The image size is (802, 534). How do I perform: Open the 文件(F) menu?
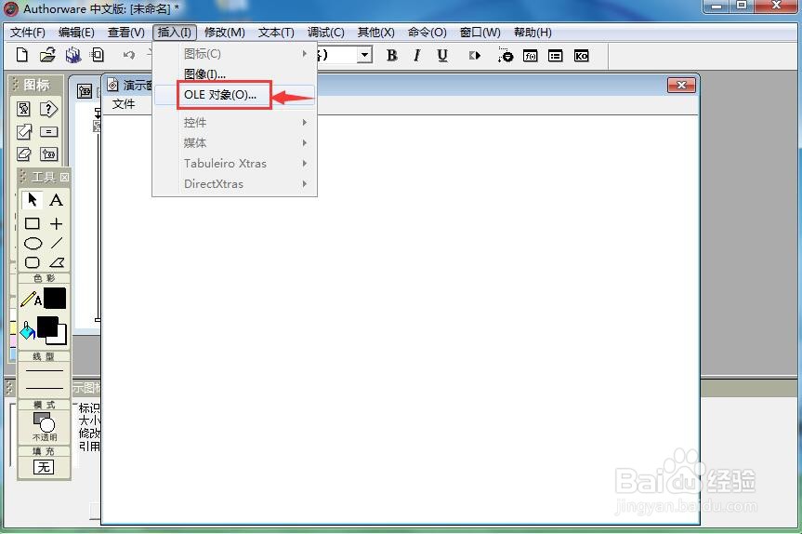click(x=28, y=33)
